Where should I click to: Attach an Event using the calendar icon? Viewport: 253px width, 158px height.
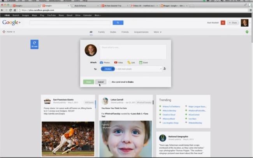coord(141,63)
